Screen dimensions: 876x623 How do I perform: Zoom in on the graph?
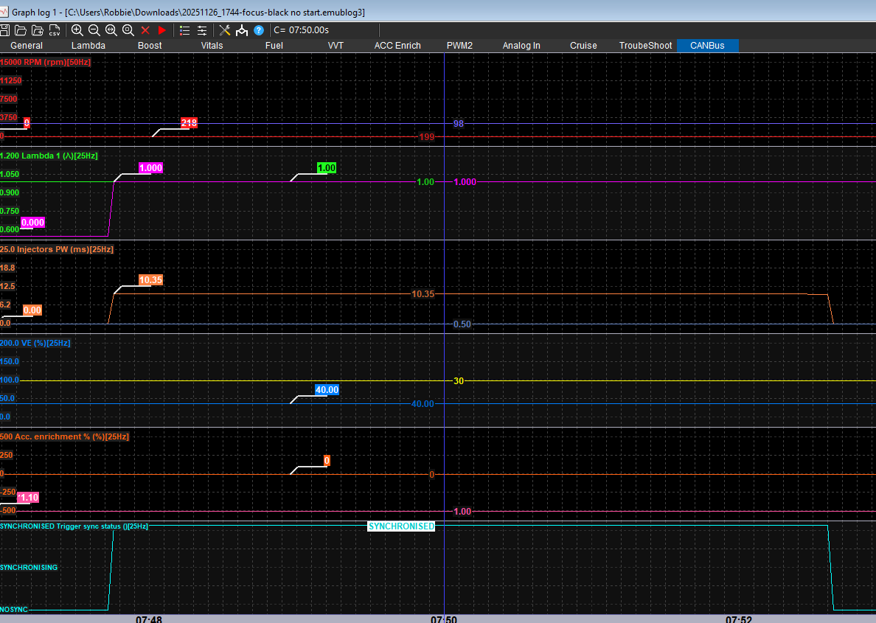click(x=77, y=30)
